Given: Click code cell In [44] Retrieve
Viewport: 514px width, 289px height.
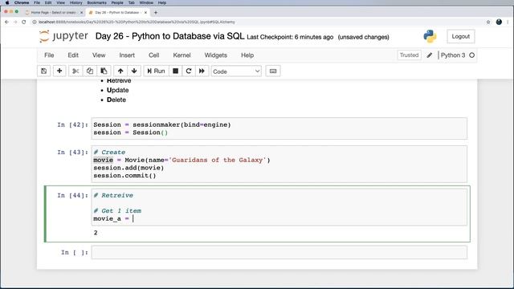Looking at the screenshot, I should (x=279, y=207).
